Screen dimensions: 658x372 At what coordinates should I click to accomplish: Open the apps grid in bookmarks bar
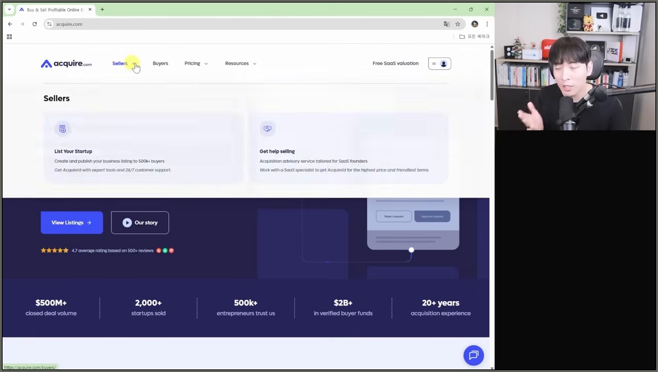[9, 37]
